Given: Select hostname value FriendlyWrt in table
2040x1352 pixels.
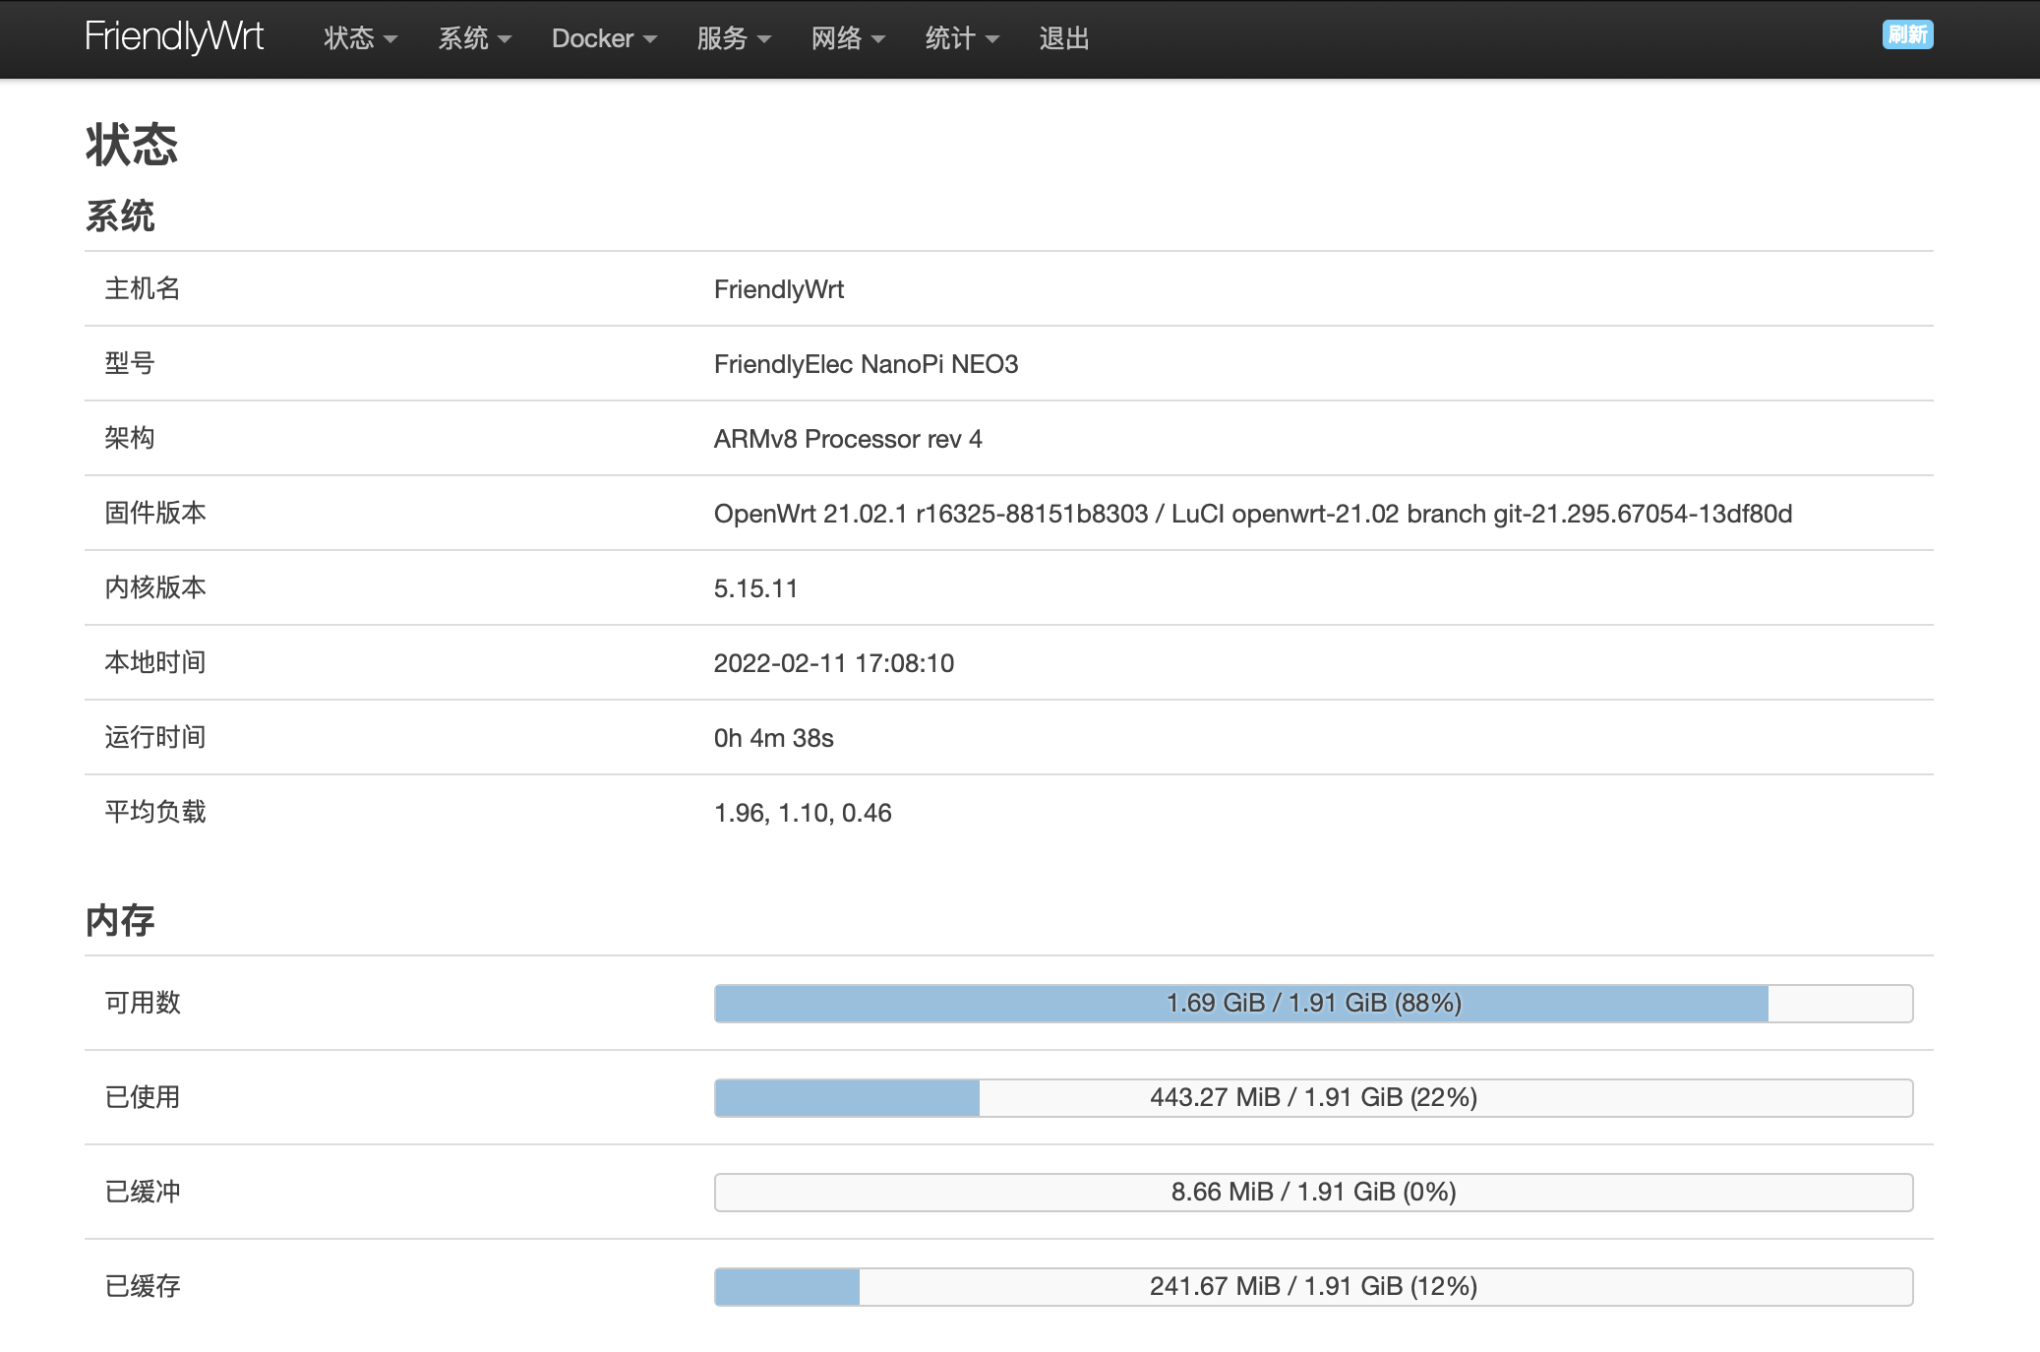Looking at the screenshot, I should pos(779,289).
